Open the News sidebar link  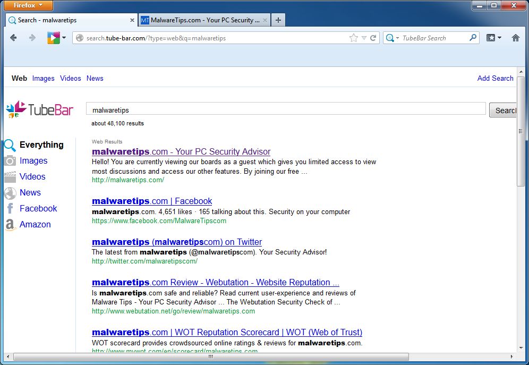[30, 192]
